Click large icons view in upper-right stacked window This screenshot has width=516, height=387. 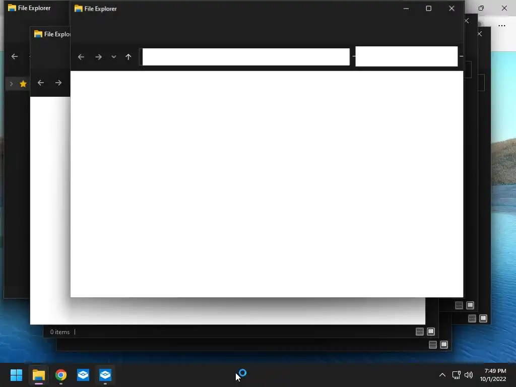[470, 305]
